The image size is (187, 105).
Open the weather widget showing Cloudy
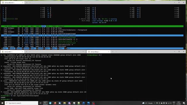click(147, 103)
